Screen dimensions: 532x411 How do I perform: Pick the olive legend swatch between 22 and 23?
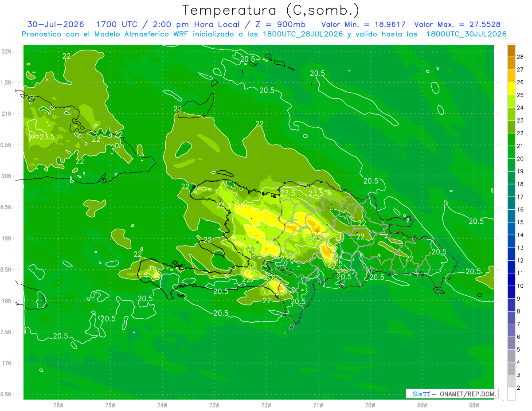(511, 126)
